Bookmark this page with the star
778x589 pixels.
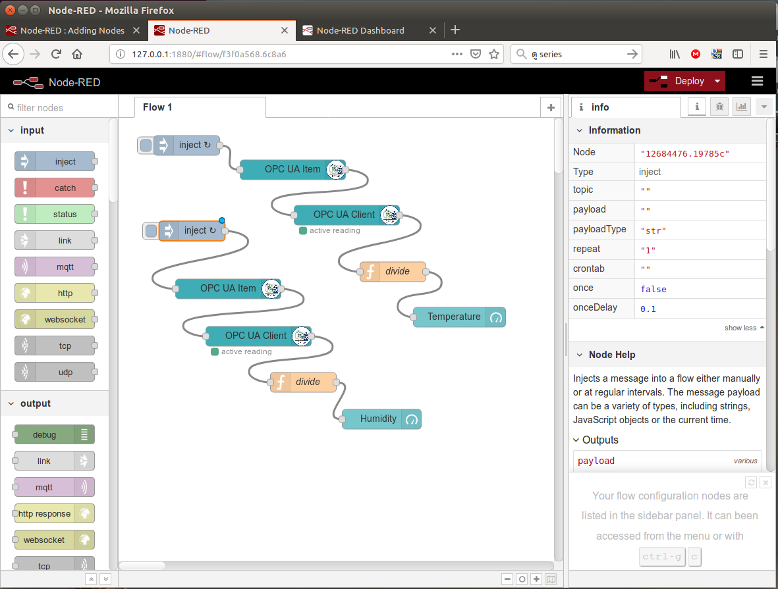pos(494,54)
